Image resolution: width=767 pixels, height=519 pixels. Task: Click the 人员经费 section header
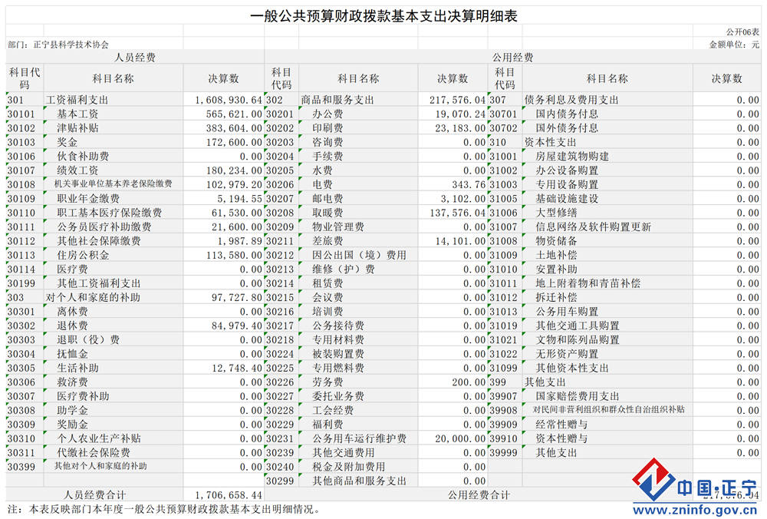pos(134,58)
